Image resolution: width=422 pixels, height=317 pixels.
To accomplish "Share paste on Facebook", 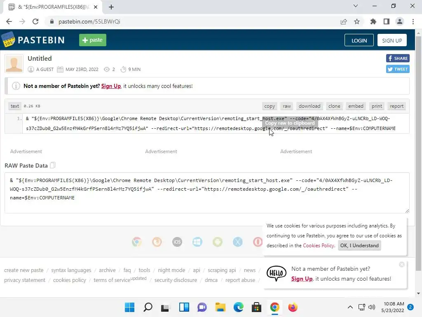I will pos(398,58).
